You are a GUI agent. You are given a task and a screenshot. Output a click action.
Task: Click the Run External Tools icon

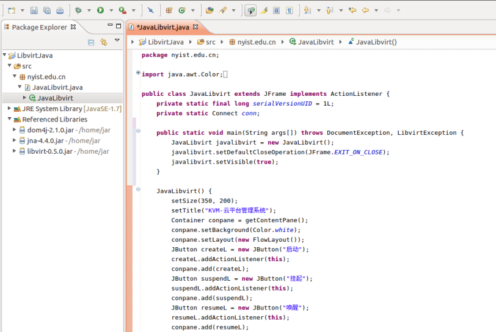[x=123, y=10]
